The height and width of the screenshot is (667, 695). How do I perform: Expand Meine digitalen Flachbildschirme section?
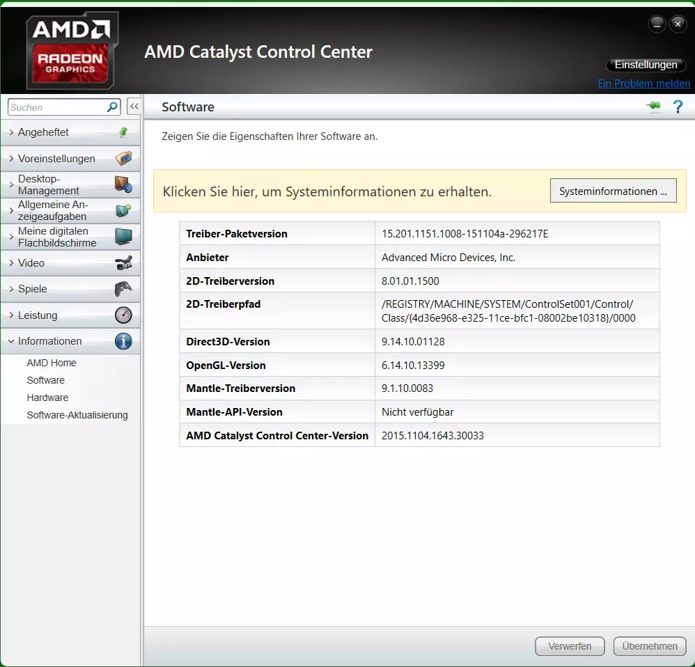pyautogui.click(x=70, y=237)
